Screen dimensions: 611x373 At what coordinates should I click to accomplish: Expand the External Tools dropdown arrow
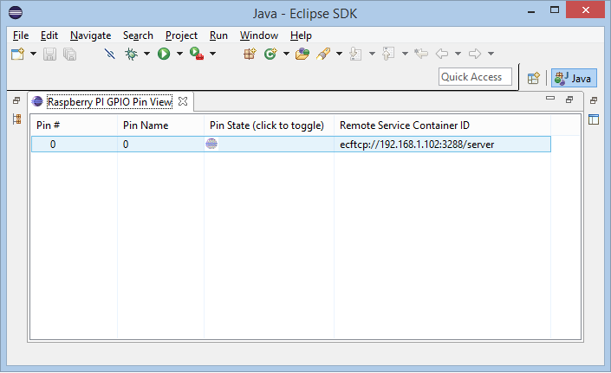[x=212, y=54]
